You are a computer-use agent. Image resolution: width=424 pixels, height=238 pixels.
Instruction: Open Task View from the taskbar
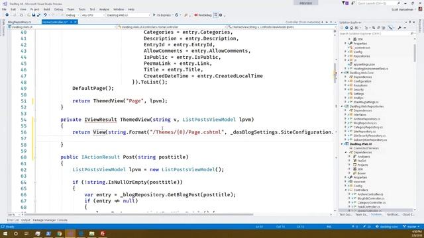tap(26, 233)
